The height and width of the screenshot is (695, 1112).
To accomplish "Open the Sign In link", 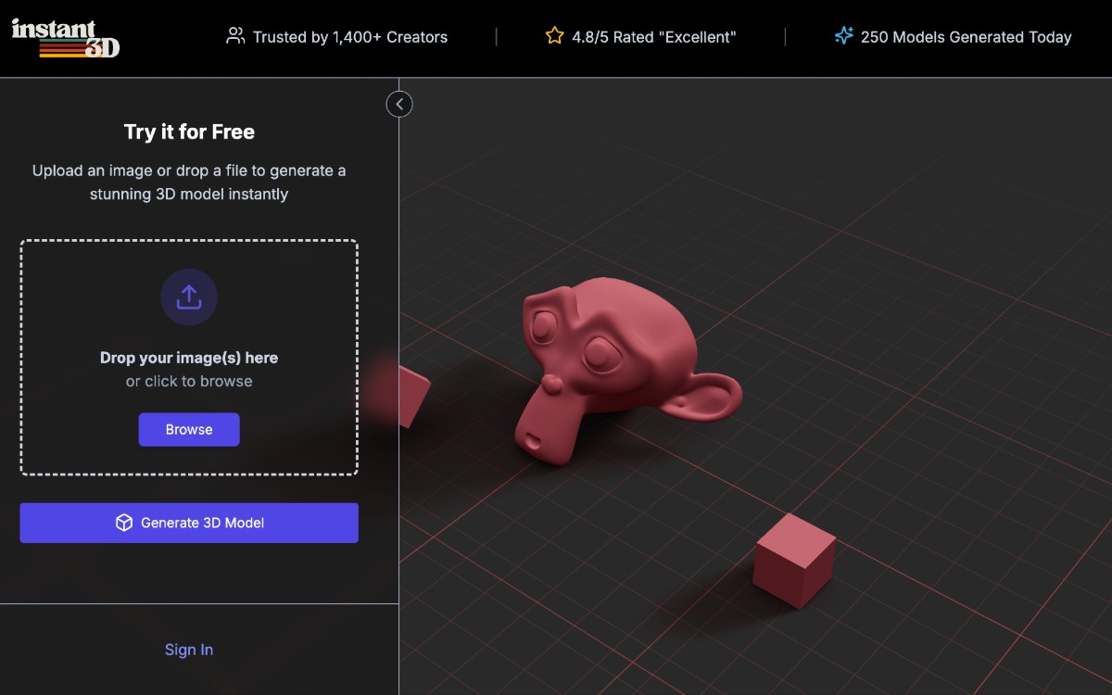I will [x=189, y=650].
